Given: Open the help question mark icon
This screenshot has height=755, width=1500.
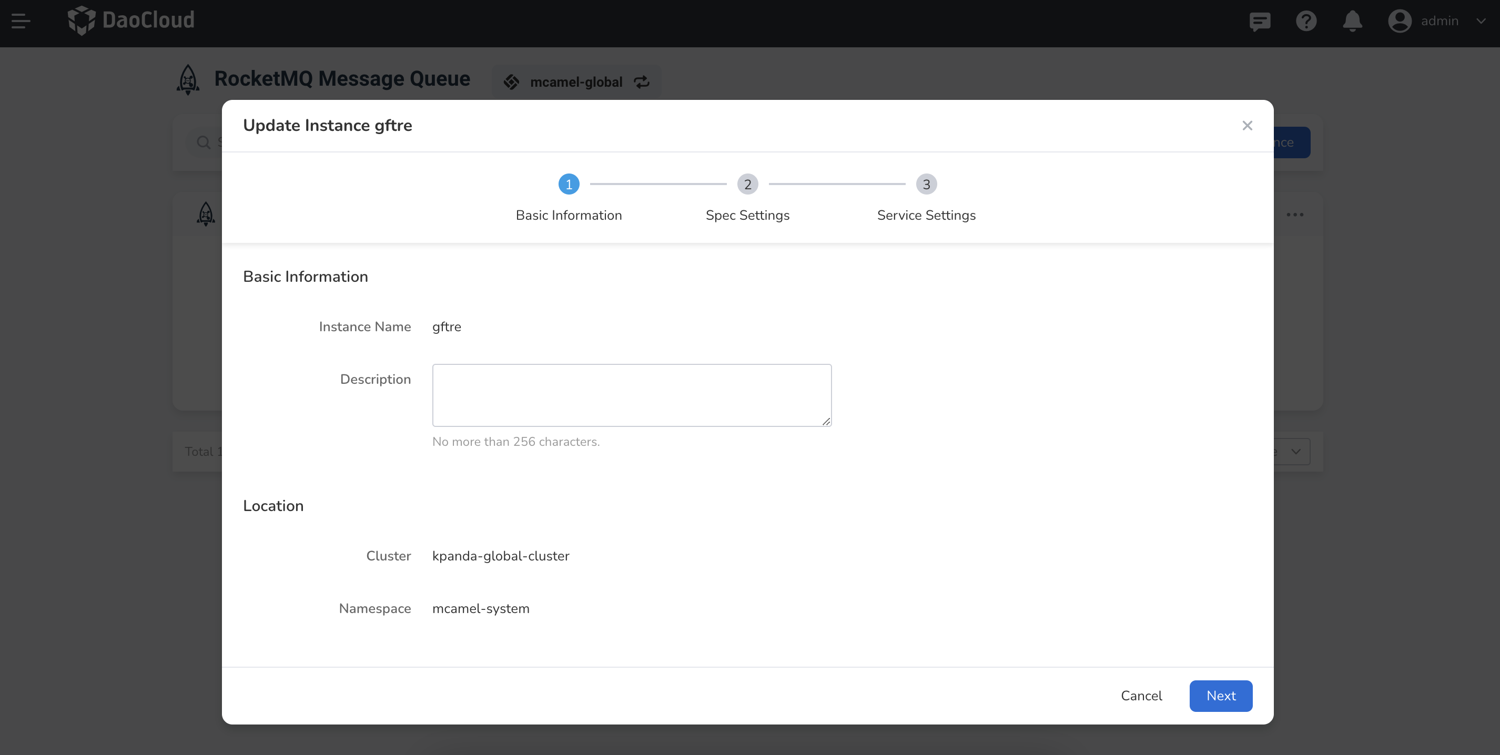Looking at the screenshot, I should tap(1306, 22).
